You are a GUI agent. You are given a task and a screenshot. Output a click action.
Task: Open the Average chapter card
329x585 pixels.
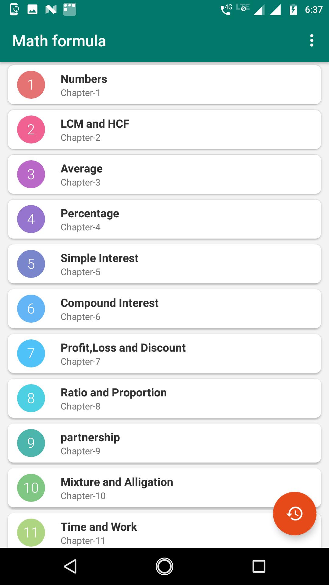click(x=164, y=174)
